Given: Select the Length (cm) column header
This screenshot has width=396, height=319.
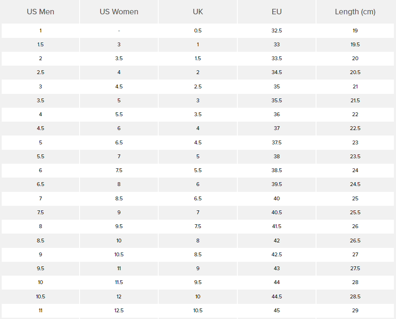Looking at the screenshot, I should [x=355, y=12].
